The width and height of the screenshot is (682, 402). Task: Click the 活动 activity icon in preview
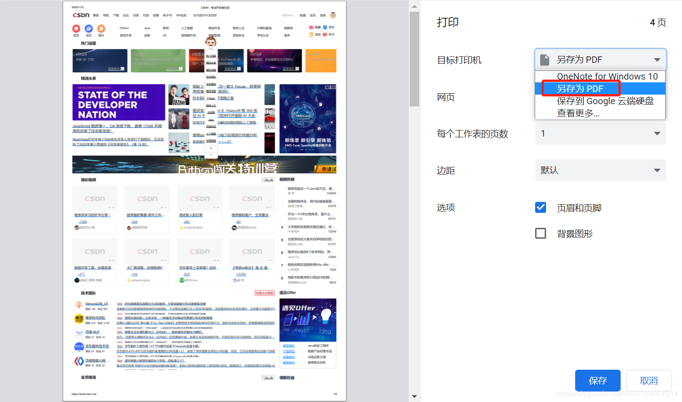311,35
